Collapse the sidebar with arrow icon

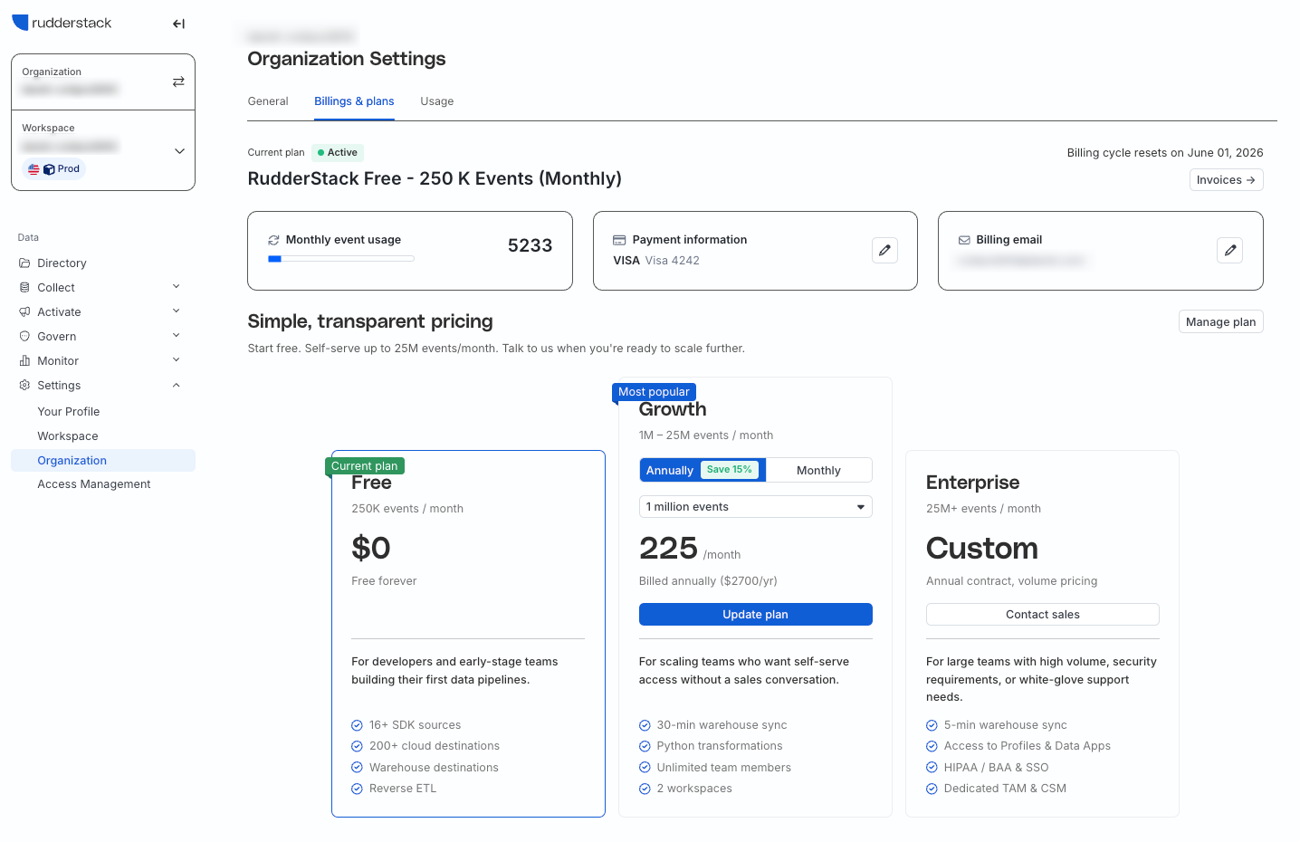(178, 24)
